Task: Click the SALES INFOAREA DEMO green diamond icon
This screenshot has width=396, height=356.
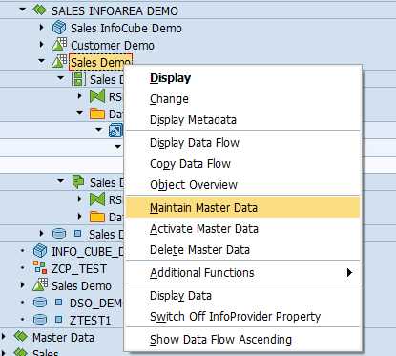Action: coord(40,10)
